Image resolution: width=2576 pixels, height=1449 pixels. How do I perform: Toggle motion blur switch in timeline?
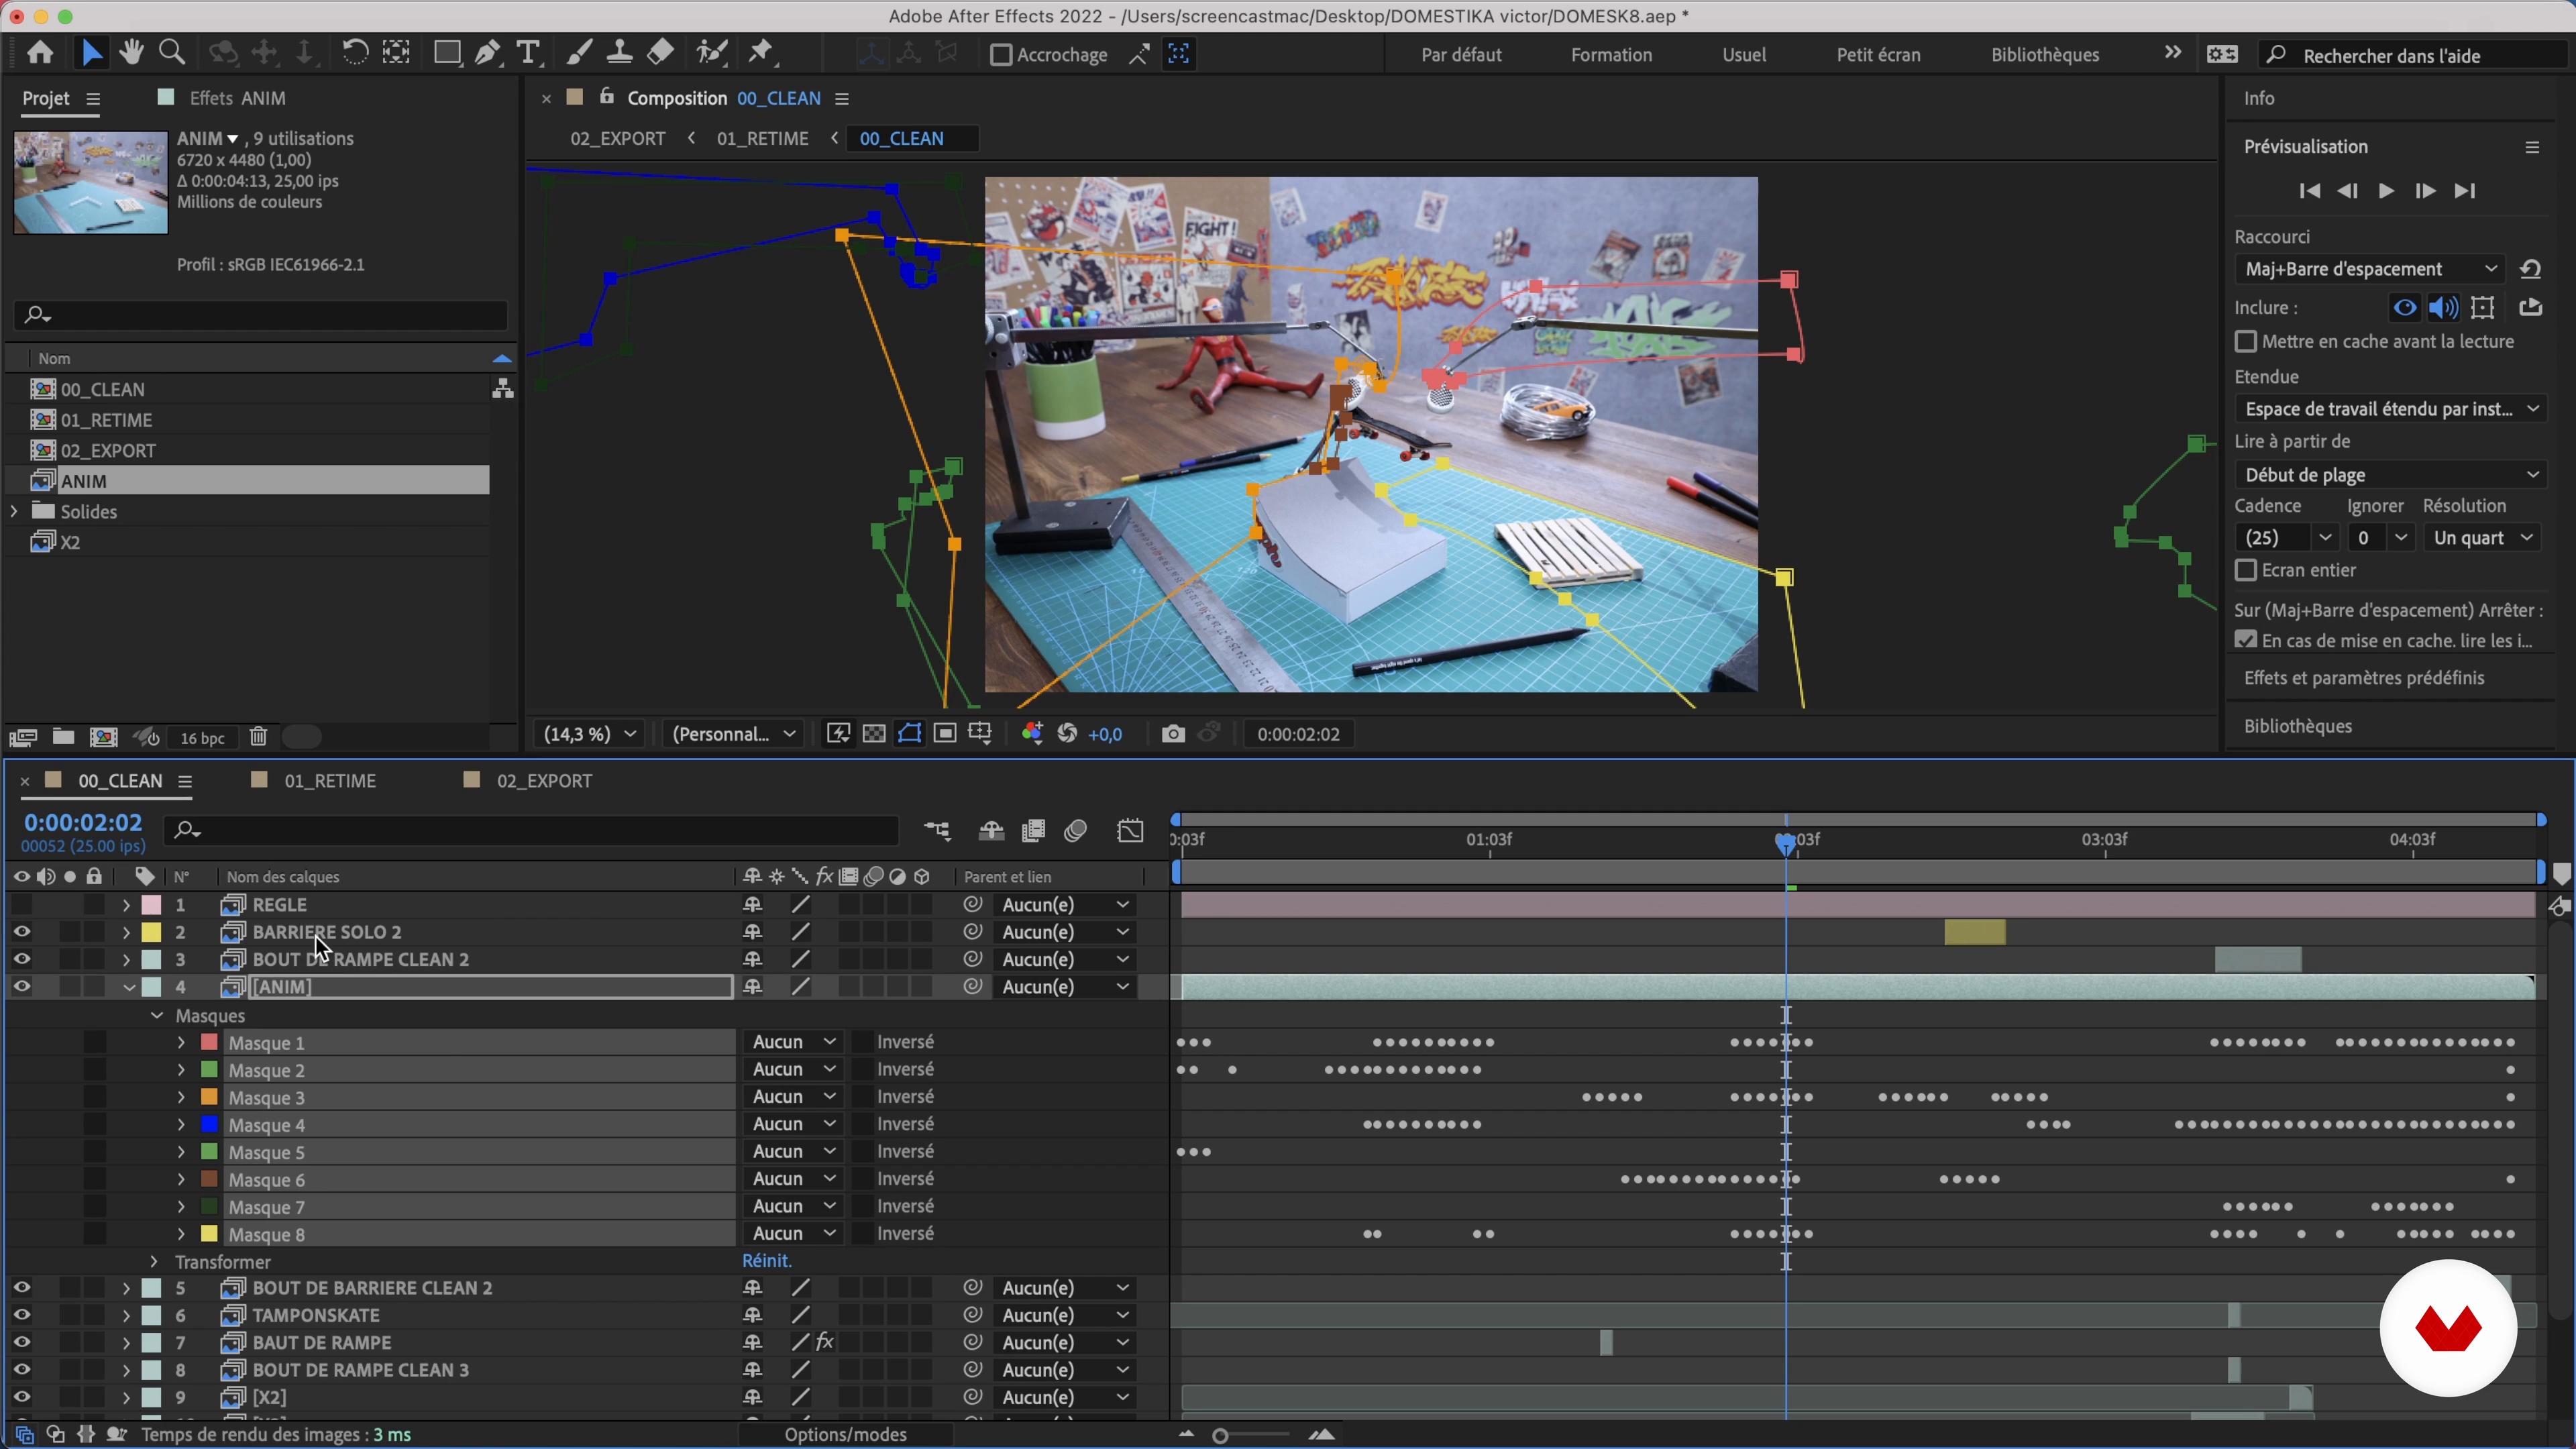1076,831
